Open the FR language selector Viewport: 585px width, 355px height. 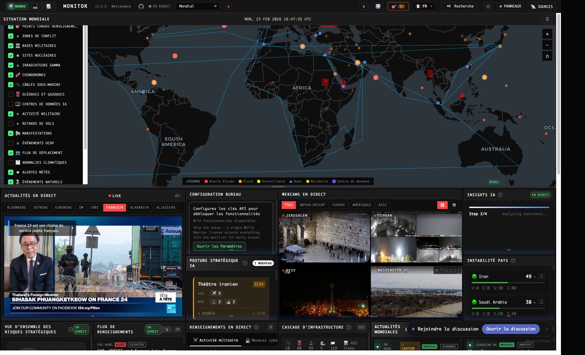424,6
